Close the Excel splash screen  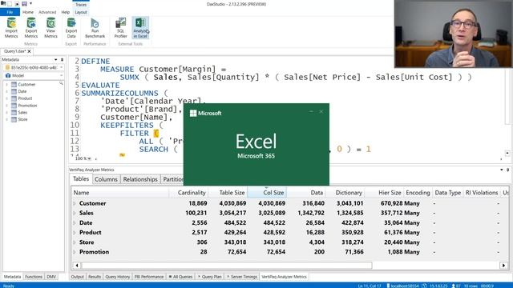(x=321, y=112)
